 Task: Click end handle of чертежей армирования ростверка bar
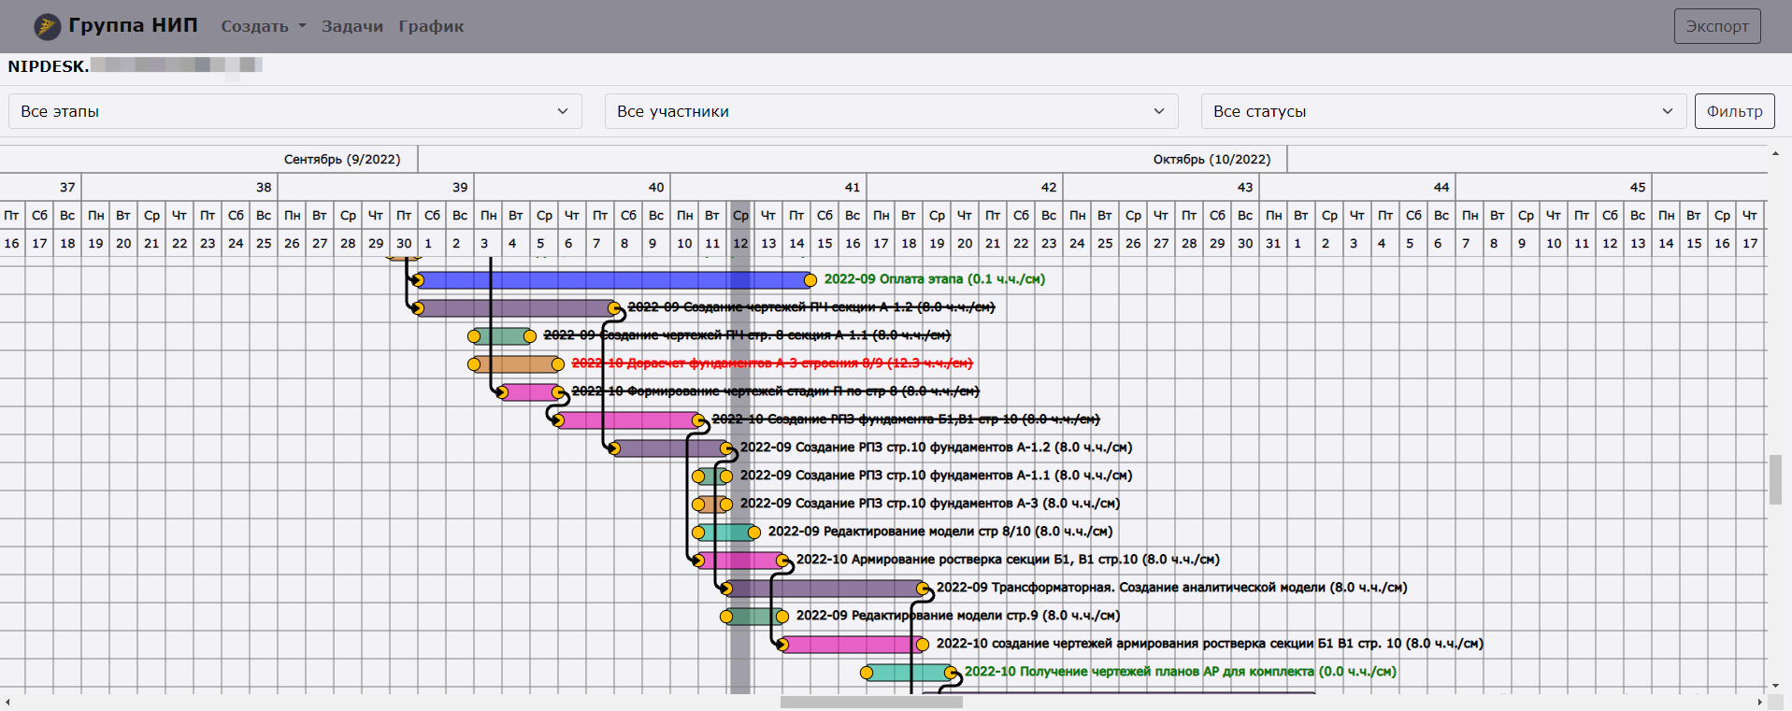click(923, 644)
